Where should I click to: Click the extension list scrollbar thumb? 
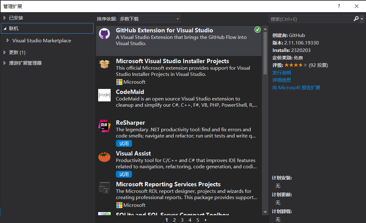(x=265, y=53)
